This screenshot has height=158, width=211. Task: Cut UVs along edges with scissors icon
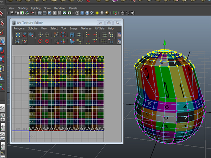[x=56, y=35]
